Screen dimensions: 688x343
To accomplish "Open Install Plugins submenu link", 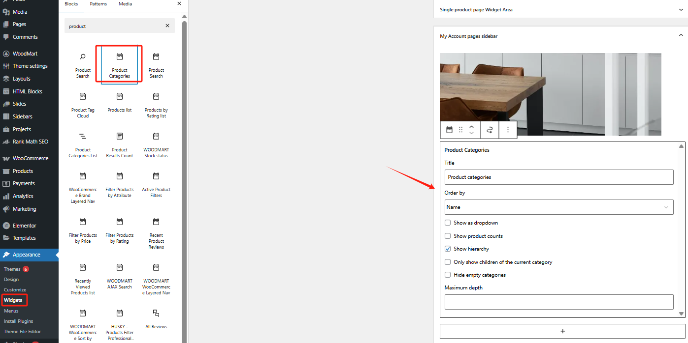I will pos(19,321).
